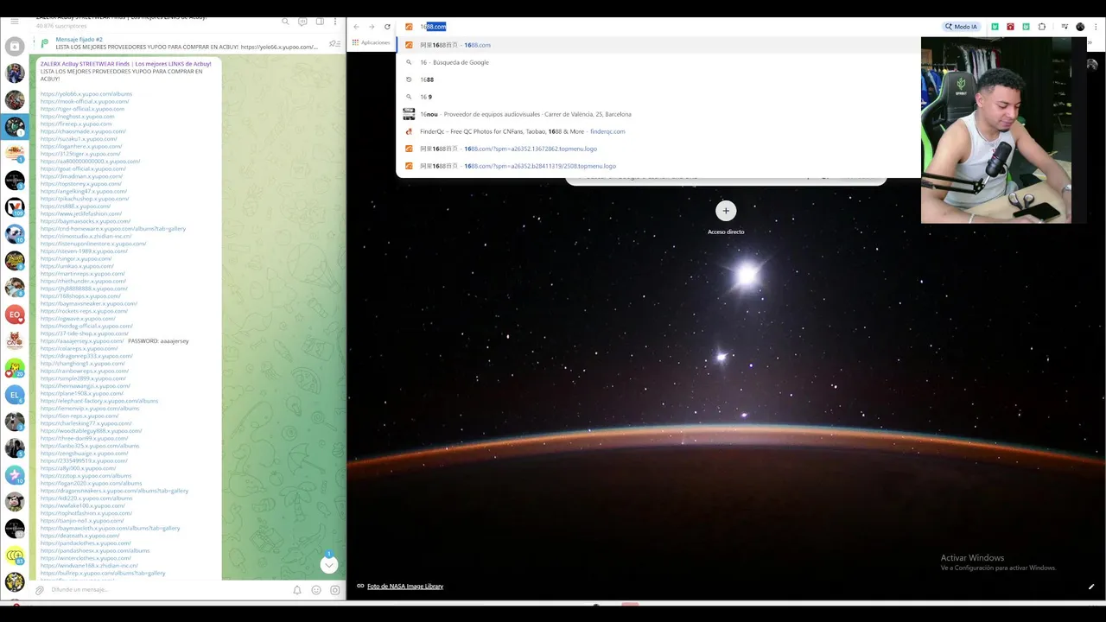Open link https://www.jetlifefashion.com/
Viewport: 1106px width, 622px height.
tap(80, 213)
